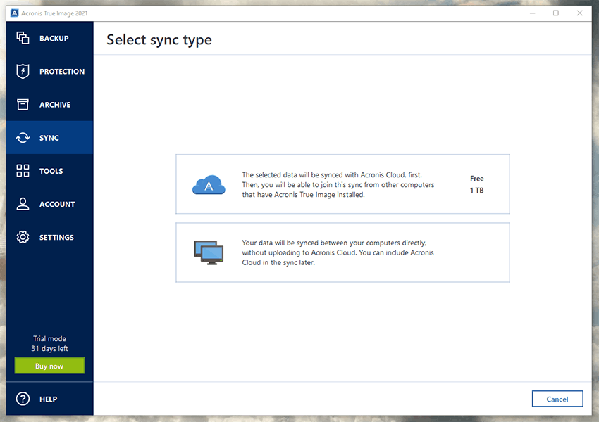This screenshot has height=422, width=599.
Task: Click the Tools grid icon
Action: 23,171
